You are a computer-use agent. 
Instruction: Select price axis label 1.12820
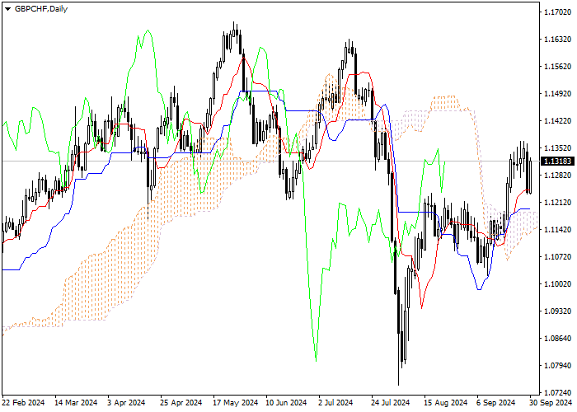pos(557,176)
